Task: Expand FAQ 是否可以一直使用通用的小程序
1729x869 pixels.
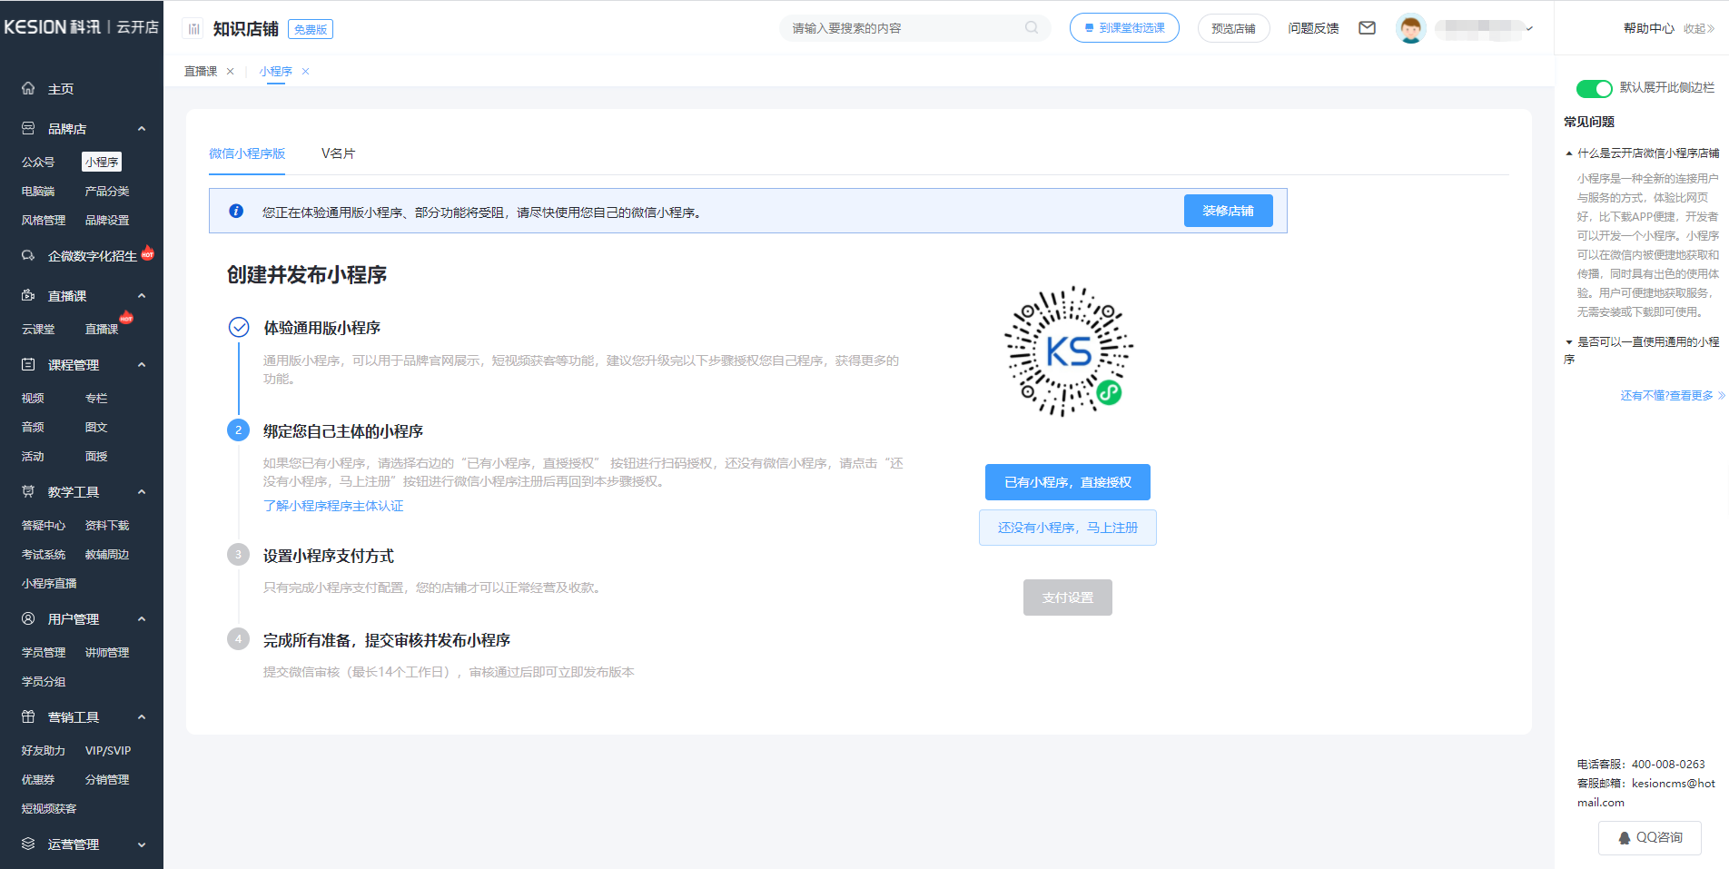Action: click(x=1642, y=351)
